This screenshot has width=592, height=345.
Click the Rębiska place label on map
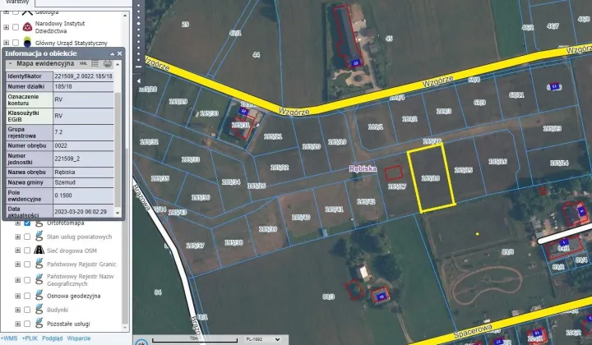coord(363,168)
